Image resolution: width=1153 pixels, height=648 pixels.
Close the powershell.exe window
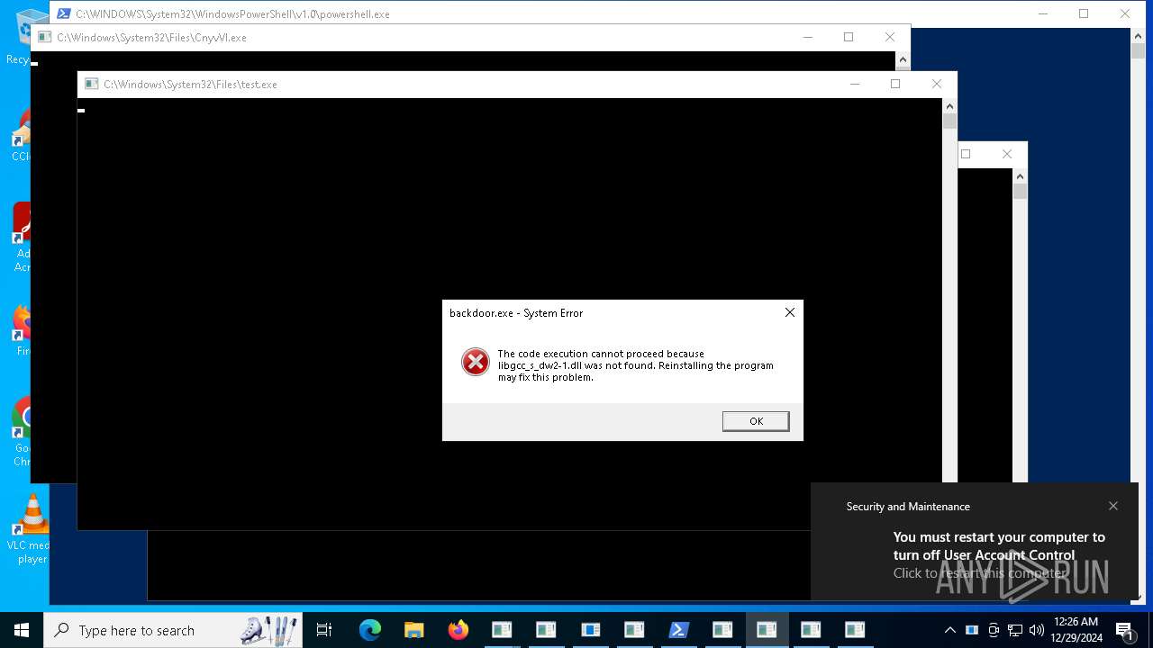pos(1125,13)
